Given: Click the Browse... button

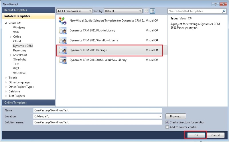Looking at the screenshot, I should pos(175,116).
